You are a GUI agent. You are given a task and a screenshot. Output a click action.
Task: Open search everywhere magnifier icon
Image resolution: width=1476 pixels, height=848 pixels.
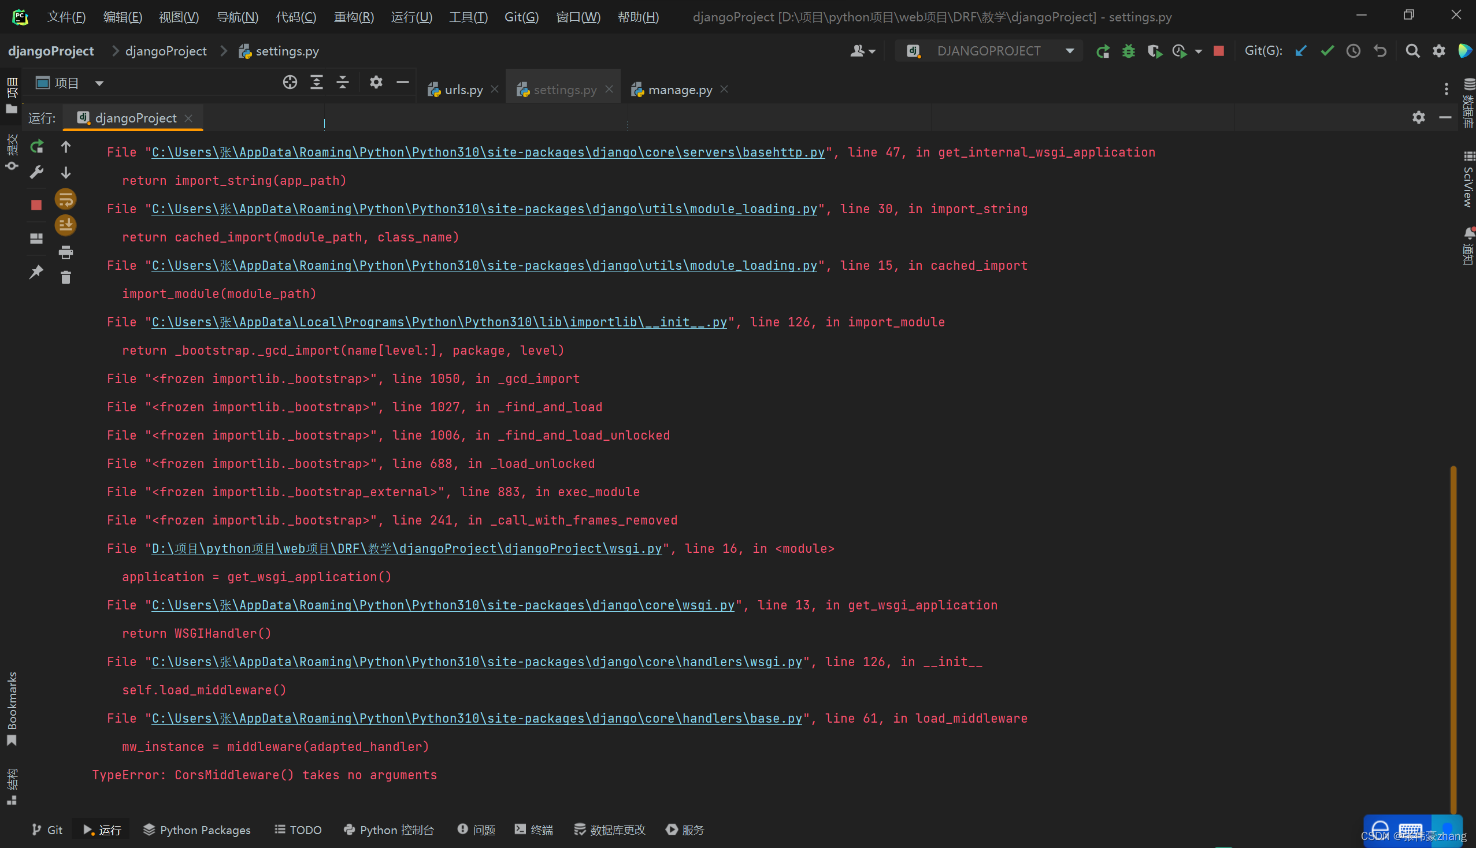[1412, 51]
